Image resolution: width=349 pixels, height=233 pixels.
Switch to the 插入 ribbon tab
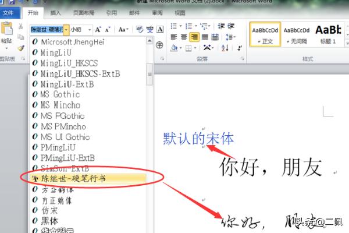tap(55, 12)
